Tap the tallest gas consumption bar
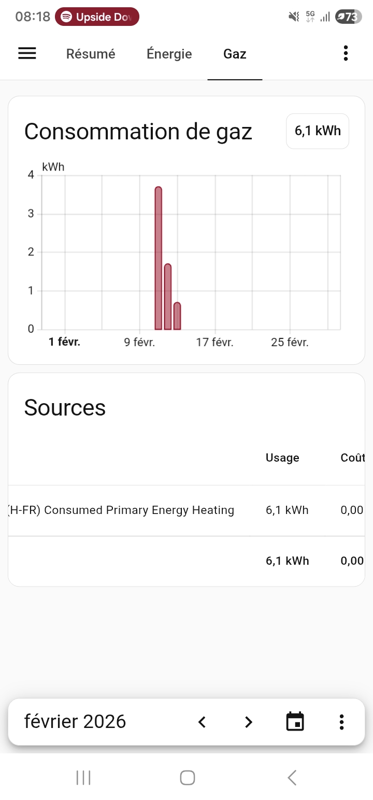Image resolution: width=373 pixels, height=800 pixels. pos(159,259)
